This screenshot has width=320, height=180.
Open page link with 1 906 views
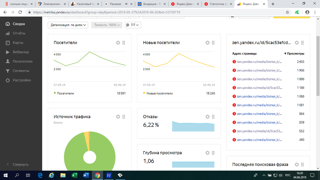click(x=259, y=70)
